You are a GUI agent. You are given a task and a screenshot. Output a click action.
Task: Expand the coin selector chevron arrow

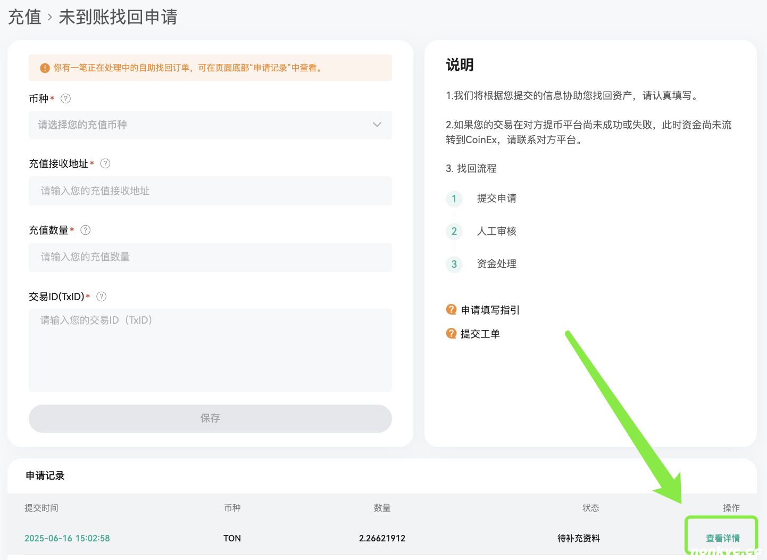click(377, 125)
